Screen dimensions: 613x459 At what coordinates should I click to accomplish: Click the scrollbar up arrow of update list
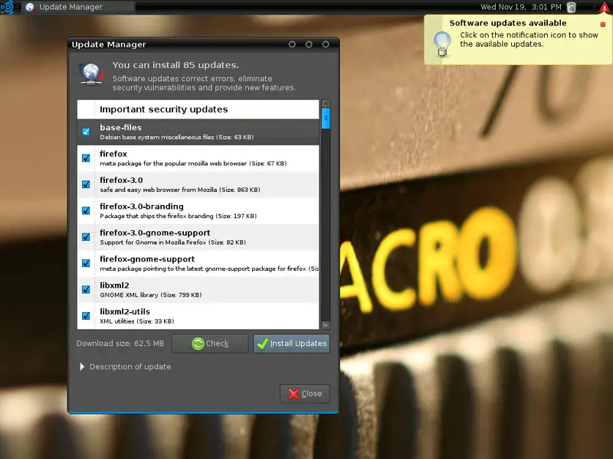coord(325,103)
